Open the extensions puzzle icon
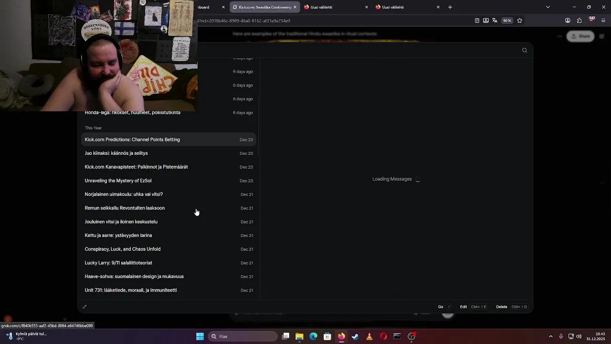611x344 pixels. click(579, 21)
